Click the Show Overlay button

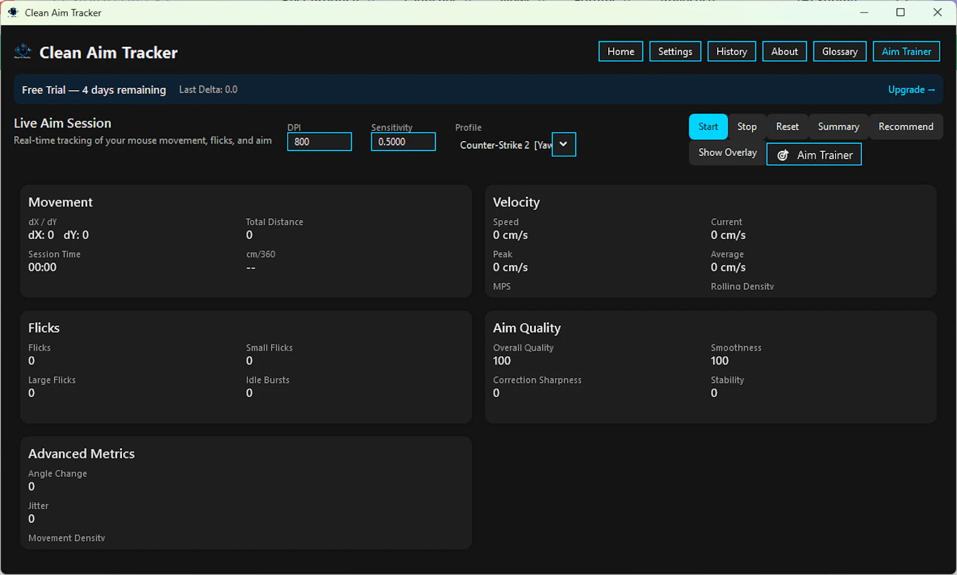click(x=727, y=152)
